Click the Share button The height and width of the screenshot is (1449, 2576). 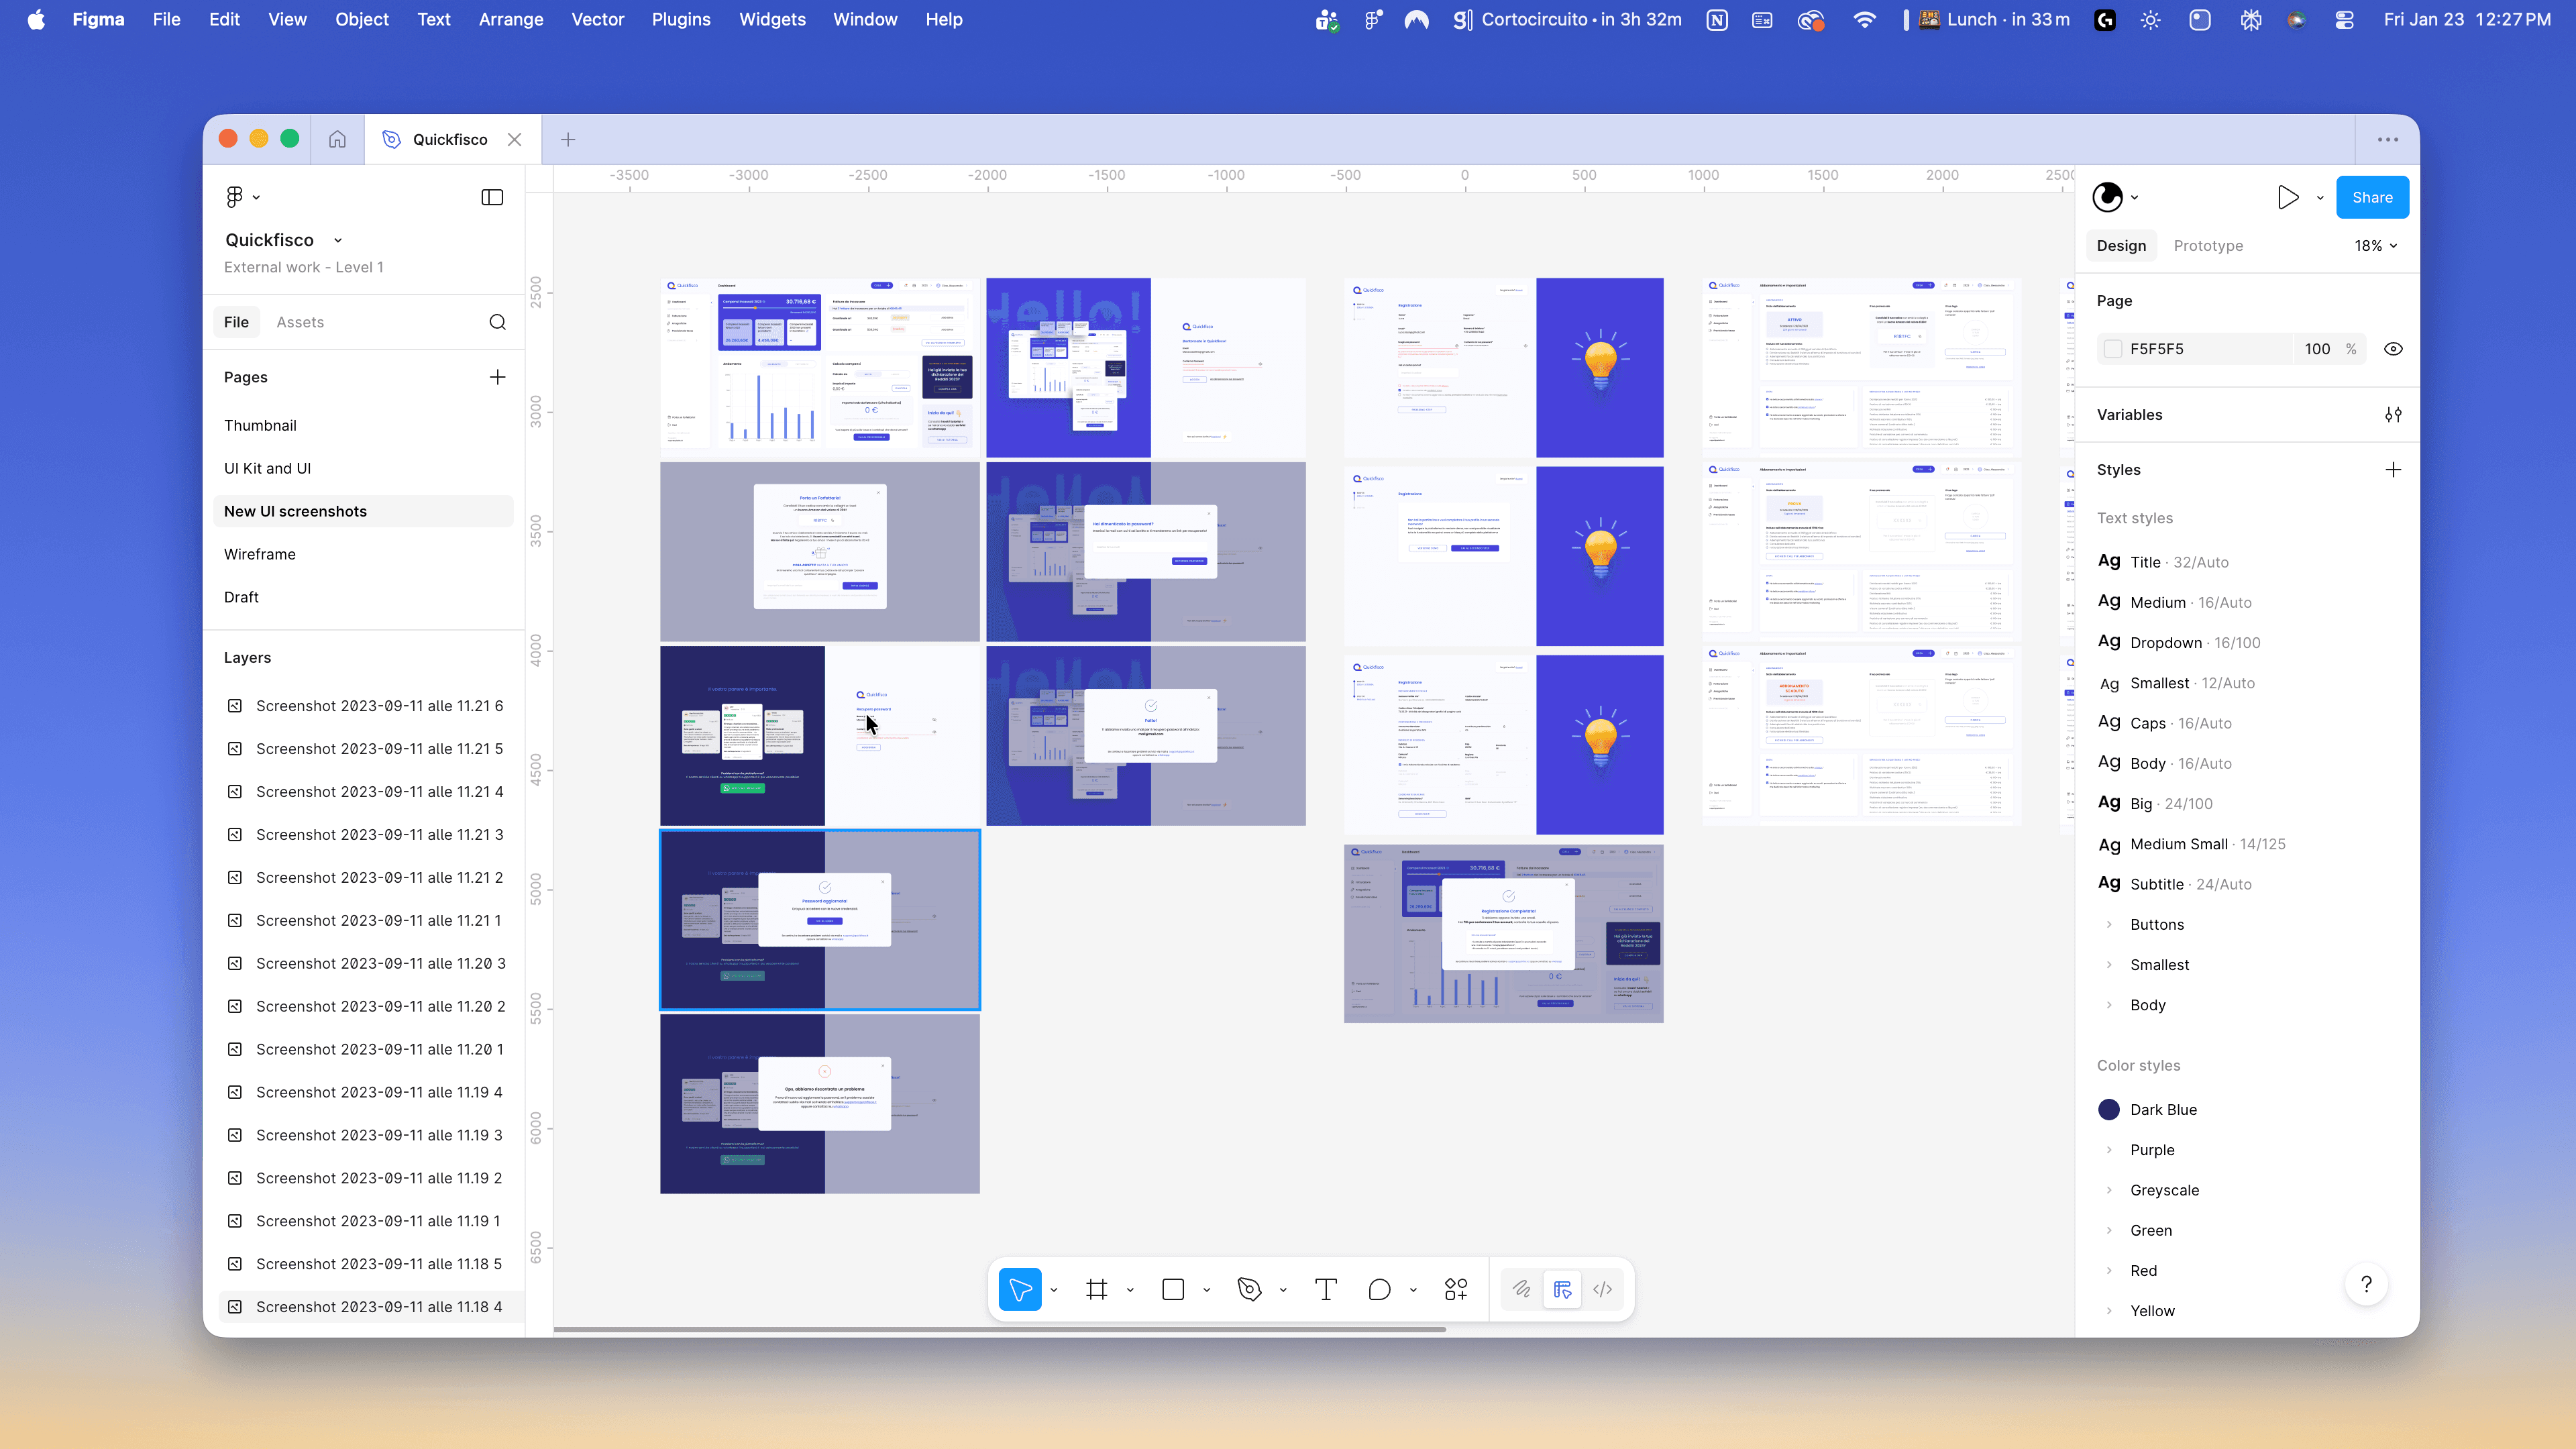pos(2372,197)
